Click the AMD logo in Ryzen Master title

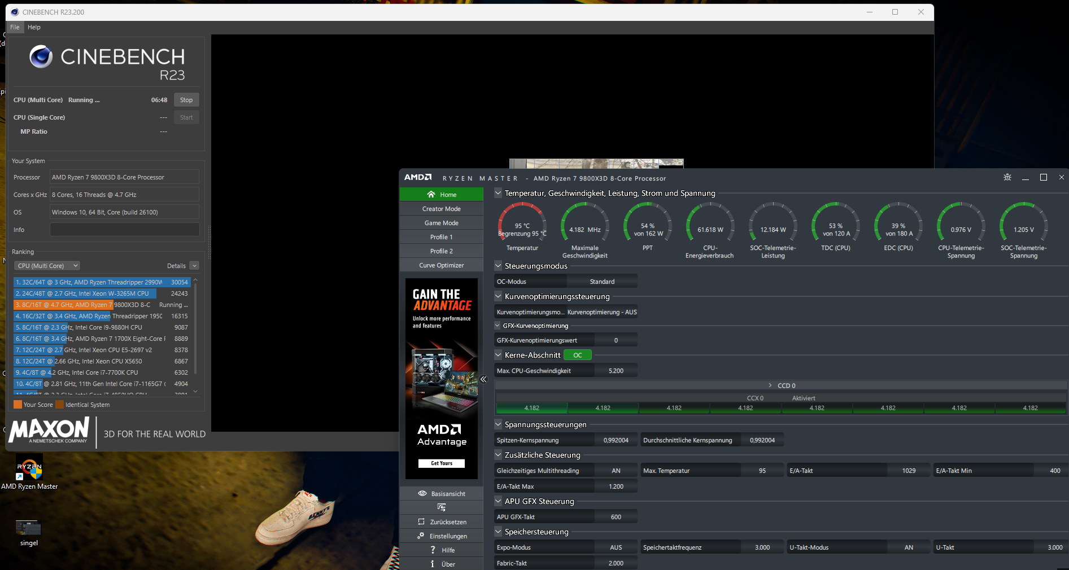[418, 177]
